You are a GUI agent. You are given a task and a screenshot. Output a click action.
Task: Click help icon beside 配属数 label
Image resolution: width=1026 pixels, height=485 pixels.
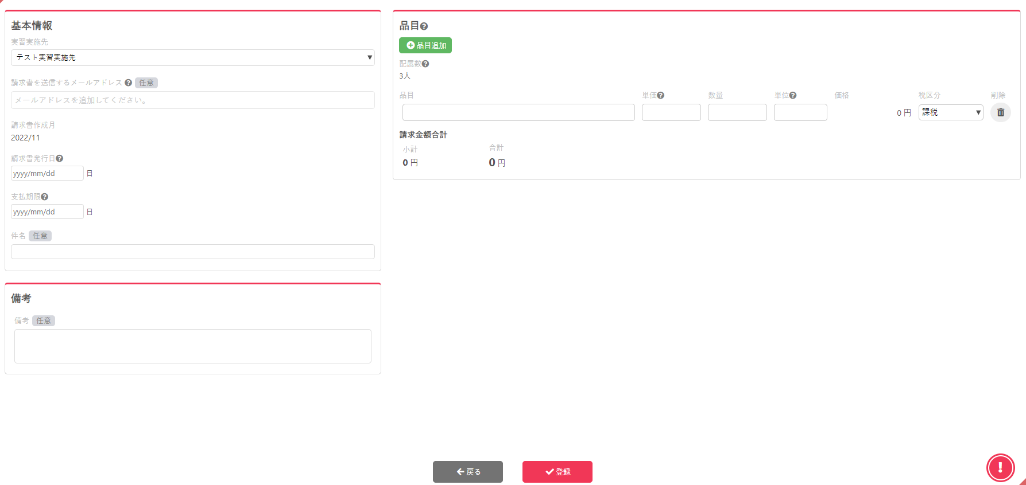[425, 64]
